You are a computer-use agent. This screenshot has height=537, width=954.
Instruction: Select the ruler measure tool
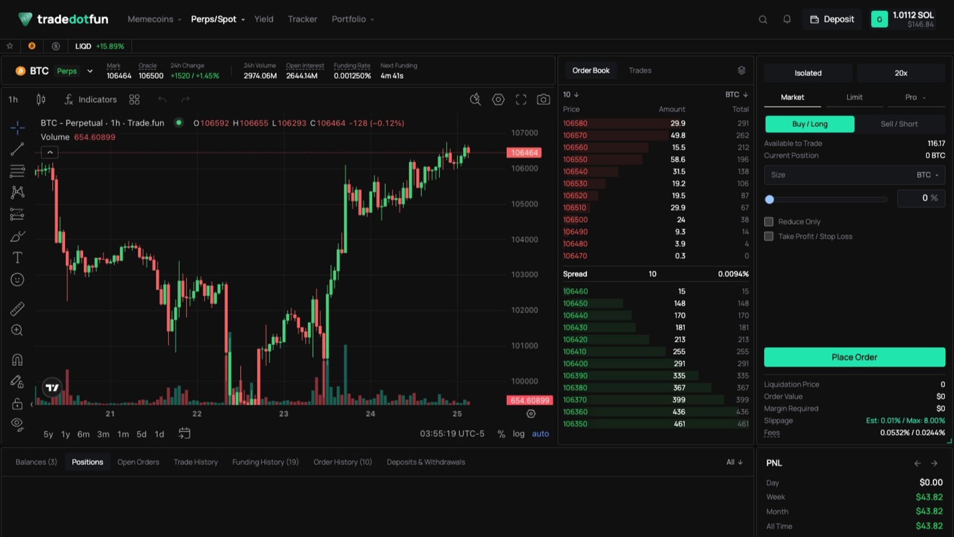pos(18,309)
